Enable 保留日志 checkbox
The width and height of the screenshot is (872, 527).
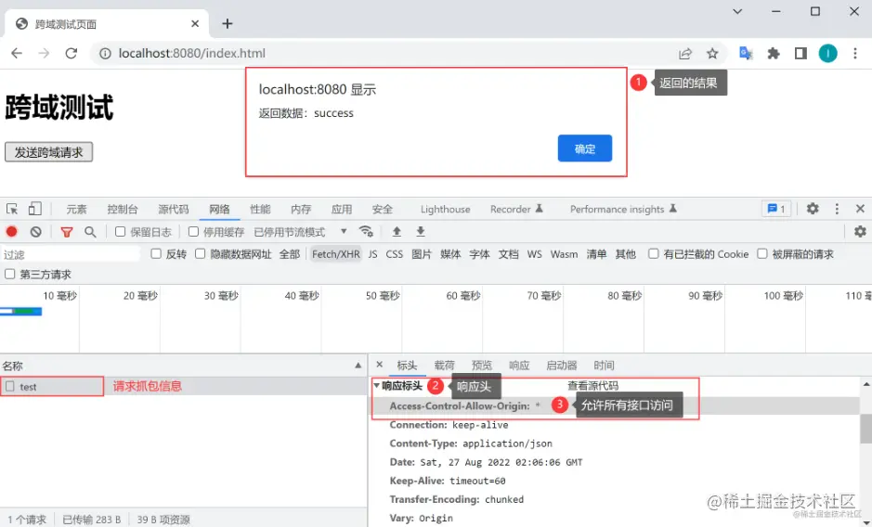tap(120, 231)
